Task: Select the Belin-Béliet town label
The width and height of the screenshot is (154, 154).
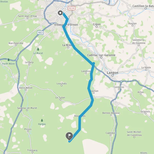Action: [x=26, y=88]
